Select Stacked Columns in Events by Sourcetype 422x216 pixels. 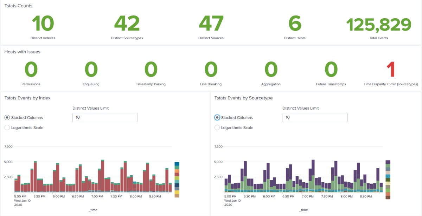coord(217,118)
